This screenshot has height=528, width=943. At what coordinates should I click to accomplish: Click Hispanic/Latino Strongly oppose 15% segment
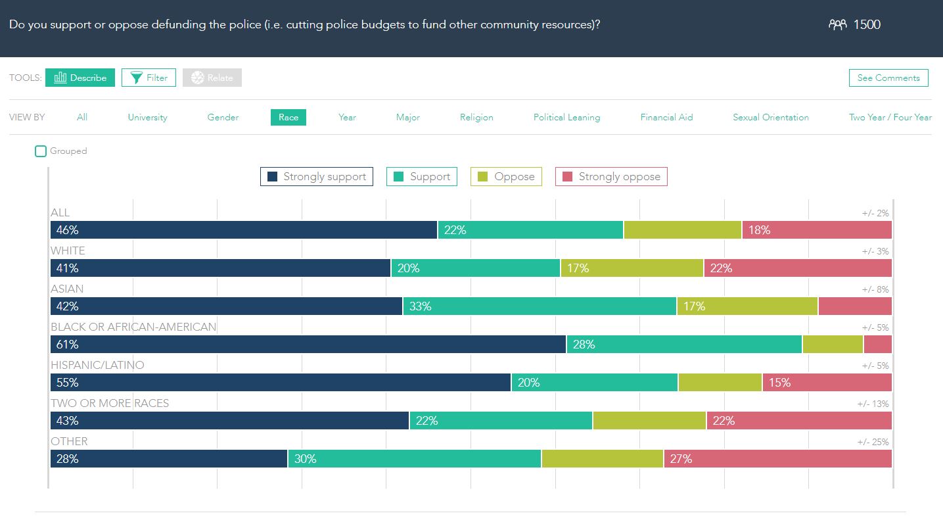[x=827, y=383]
